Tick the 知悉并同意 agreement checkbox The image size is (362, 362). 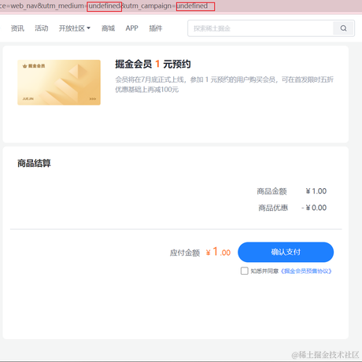pyautogui.click(x=245, y=271)
